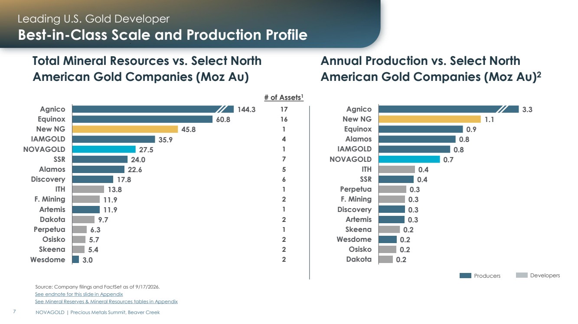
Task: Click the 'Wesdome' label in Mineral Resources chart
Action: coord(48,260)
